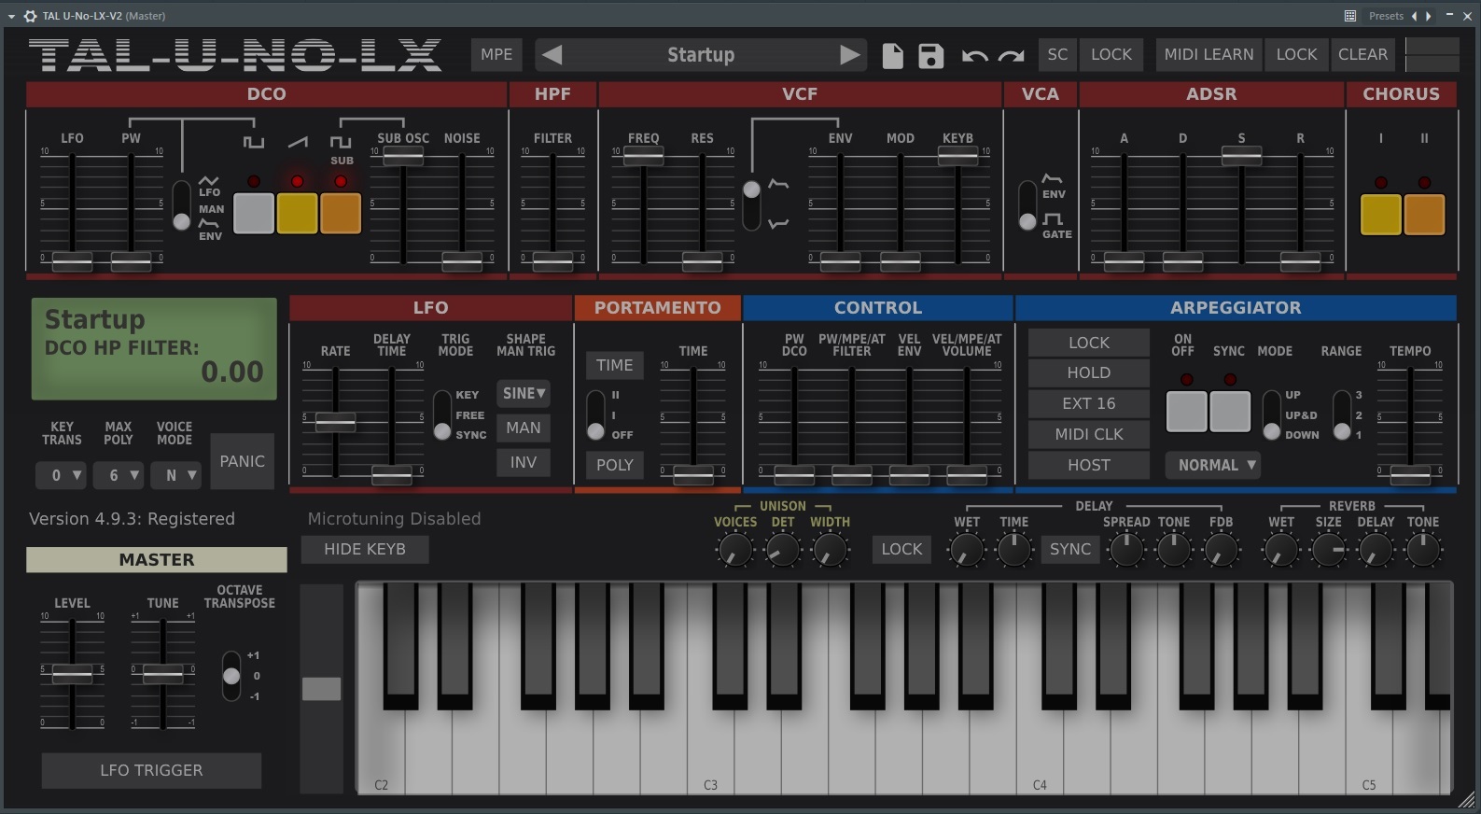This screenshot has height=814, width=1481.
Task: Open the detached view icon beside Presets
Action: [1350, 16]
